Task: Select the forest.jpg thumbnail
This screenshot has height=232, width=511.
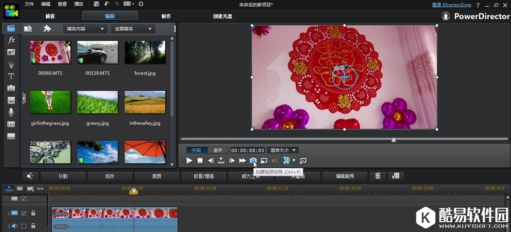Action: 145,52
